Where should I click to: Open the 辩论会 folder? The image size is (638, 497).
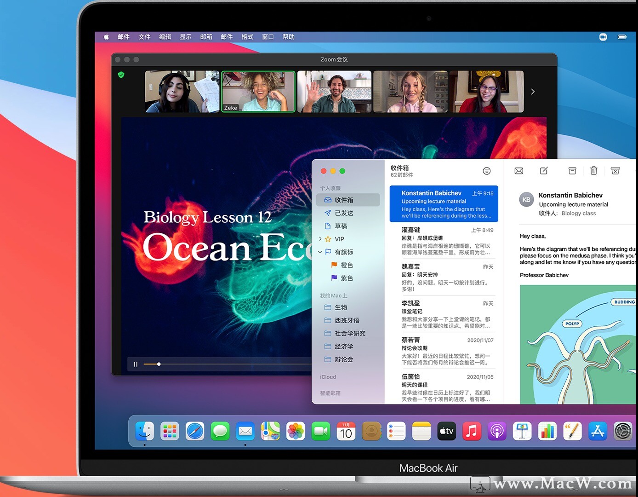click(x=348, y=359)
